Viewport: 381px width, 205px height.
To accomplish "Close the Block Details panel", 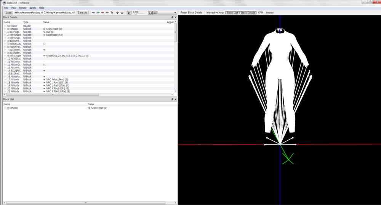I will pyautogui.click(x=175, y=18).
